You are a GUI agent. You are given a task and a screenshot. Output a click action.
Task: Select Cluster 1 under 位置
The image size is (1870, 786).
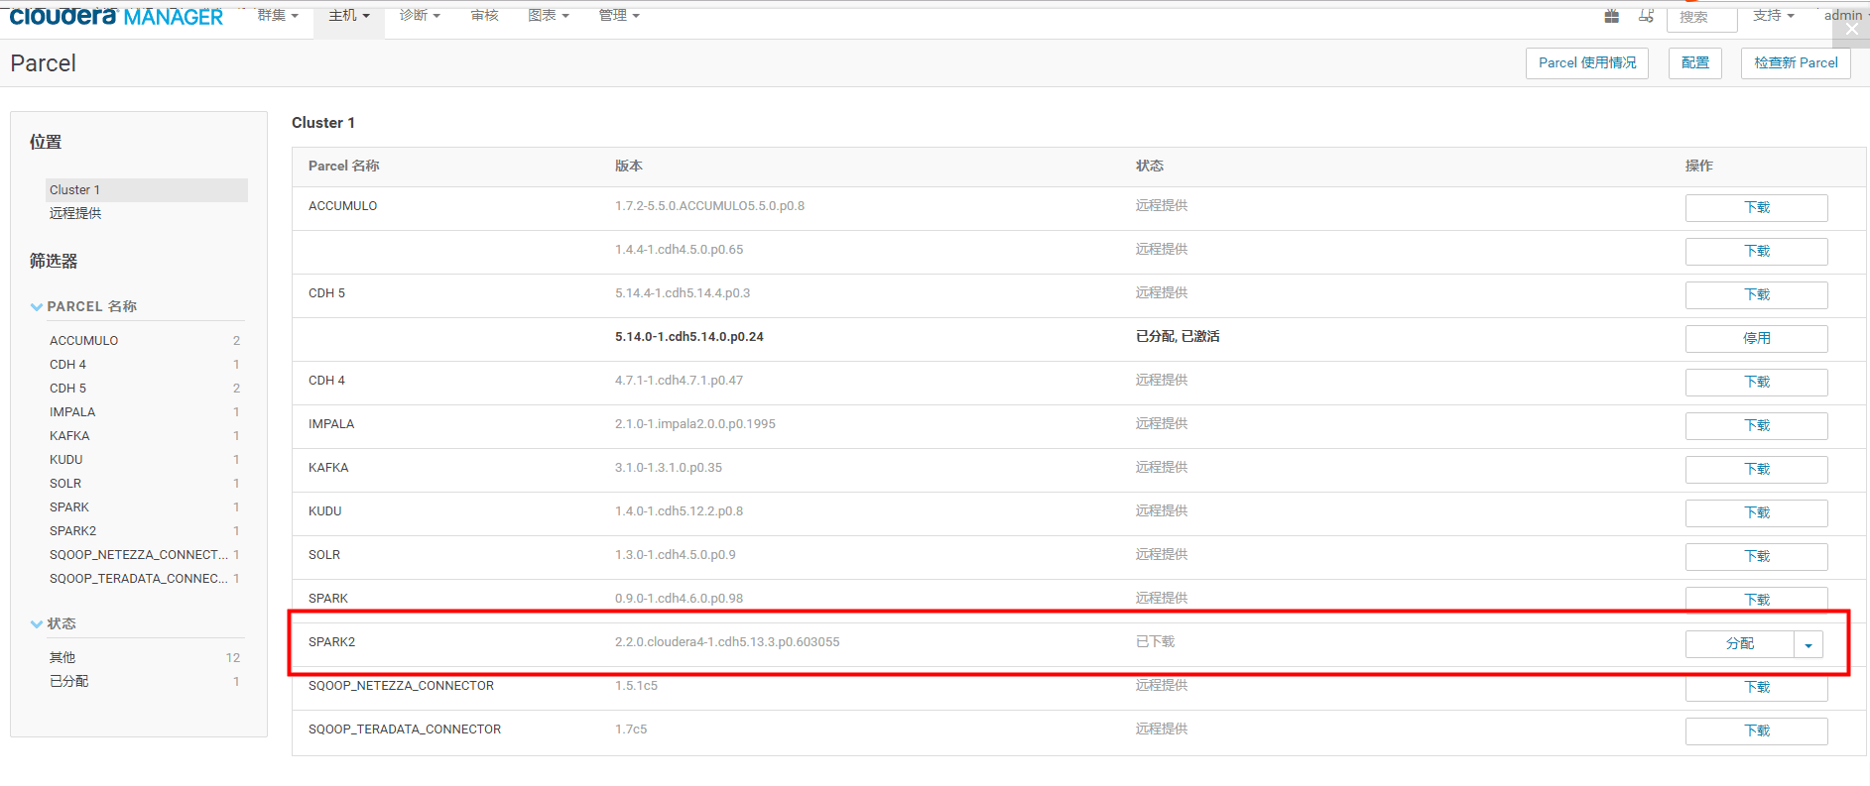click(147, 189)
